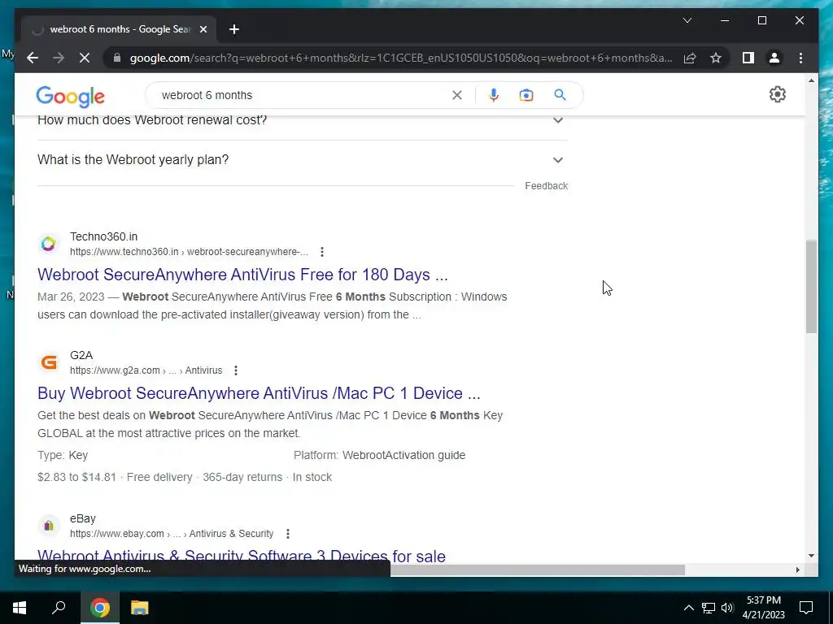833x624 pixels.
Task: Bookmark this page with star icon
Action: 716,58
